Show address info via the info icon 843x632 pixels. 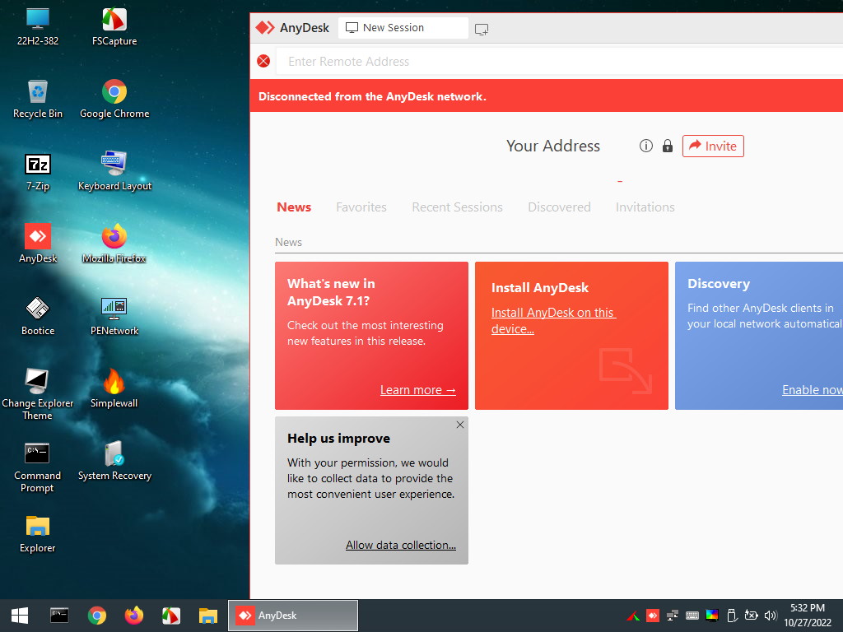point(645,146)
